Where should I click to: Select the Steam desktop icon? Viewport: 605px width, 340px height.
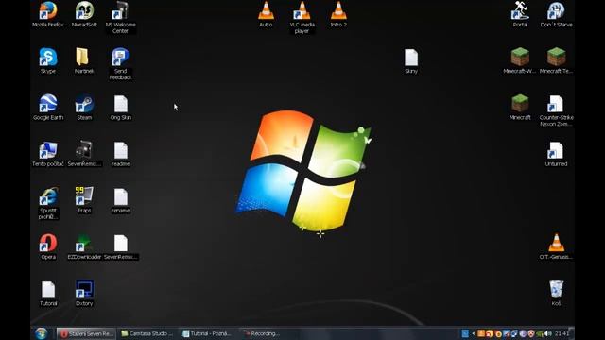(x=84, y=107)
